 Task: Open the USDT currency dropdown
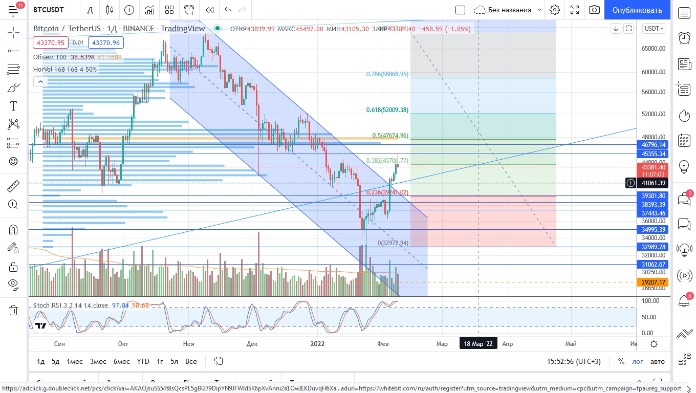[654, 29]
